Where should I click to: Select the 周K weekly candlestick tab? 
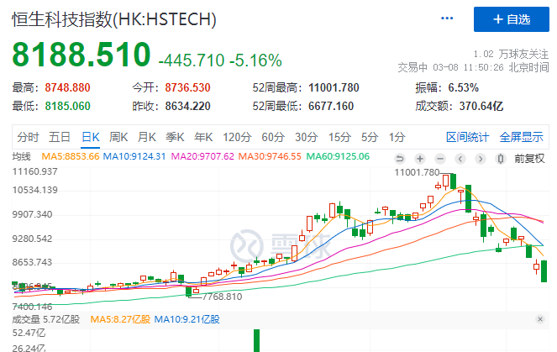(118, 137)
